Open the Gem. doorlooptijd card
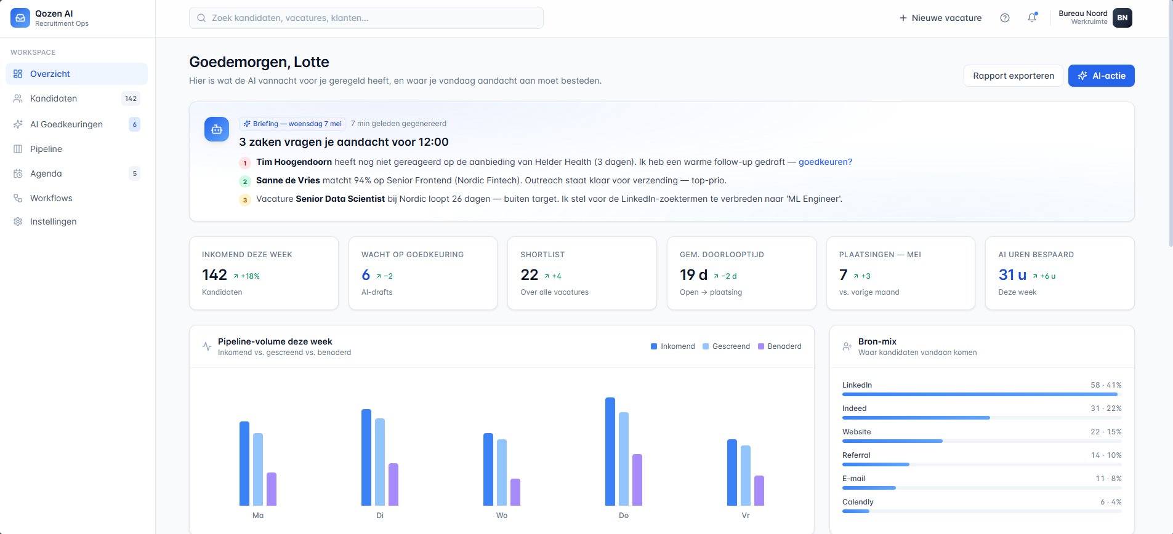Viewport: 1173px width, 534px height. tap(741, 273)
